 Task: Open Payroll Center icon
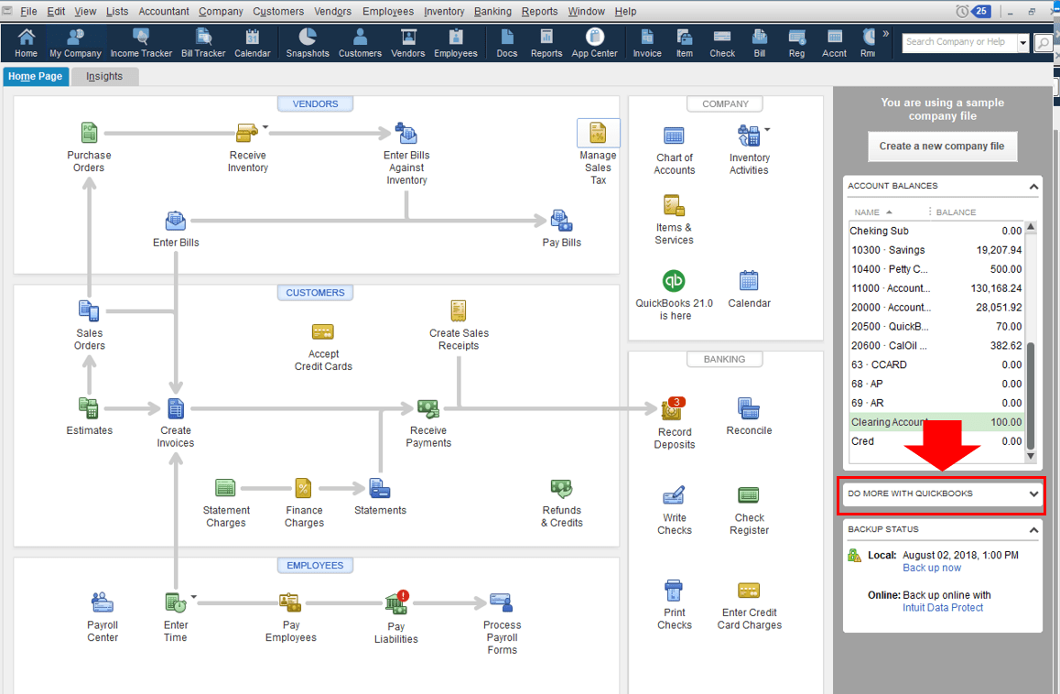click(x=103, y=602)
